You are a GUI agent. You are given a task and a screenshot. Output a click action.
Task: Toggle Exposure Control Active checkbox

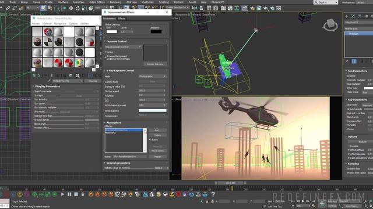coord(105,52)
